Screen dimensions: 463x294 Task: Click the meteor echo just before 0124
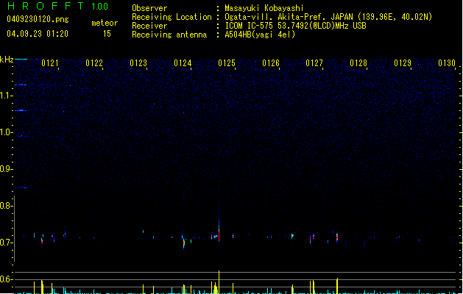[184, 243]
